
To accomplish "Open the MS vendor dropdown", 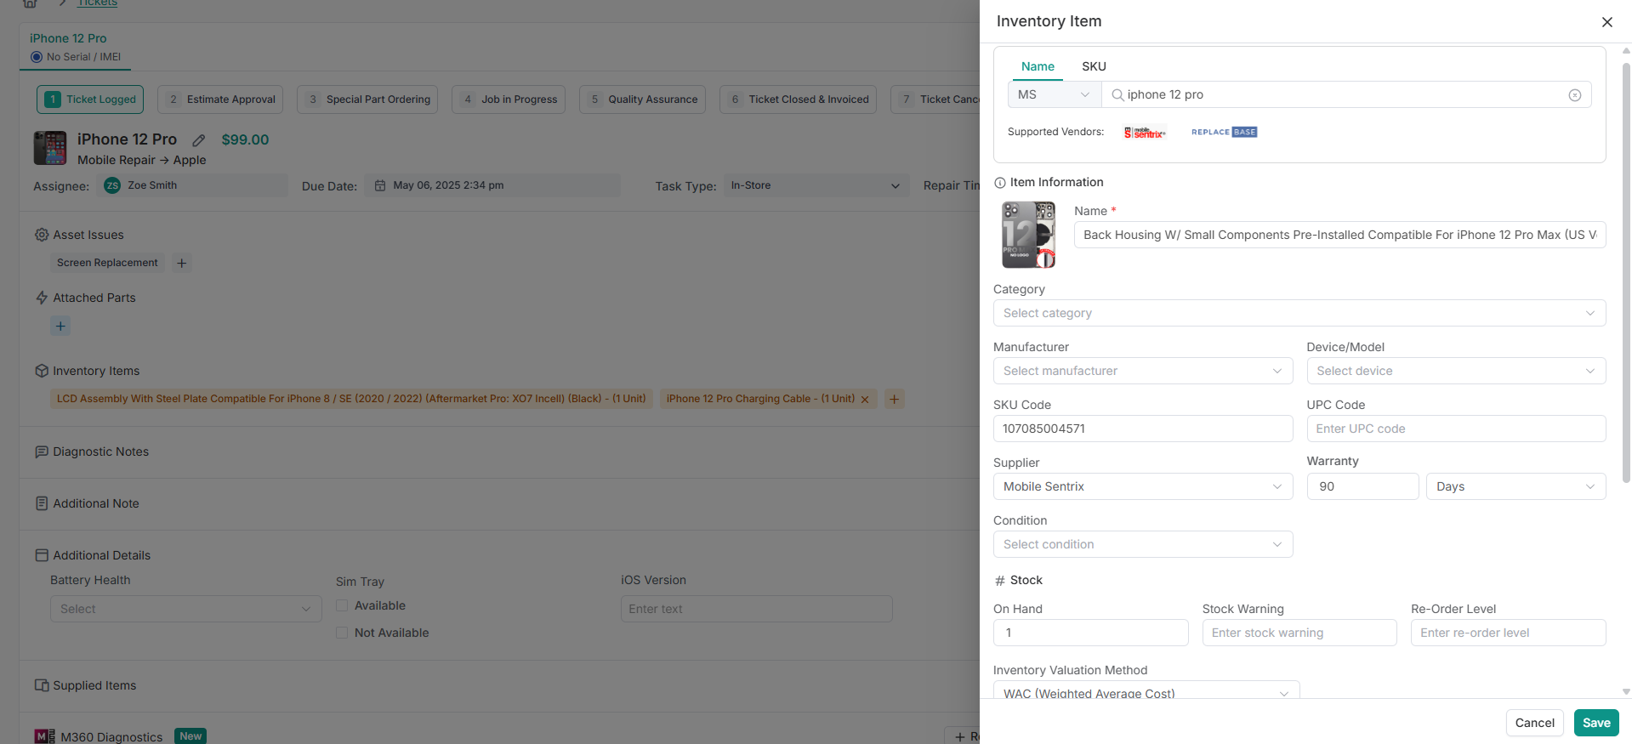I will (x=1055, y=94).
